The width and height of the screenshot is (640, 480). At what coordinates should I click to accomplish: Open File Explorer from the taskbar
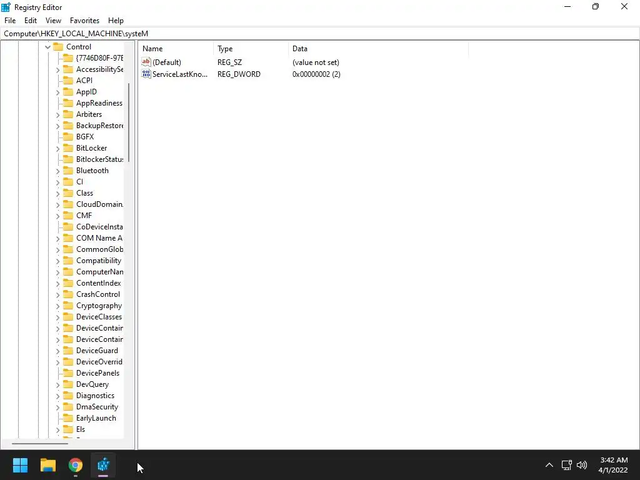coord(47,465)
